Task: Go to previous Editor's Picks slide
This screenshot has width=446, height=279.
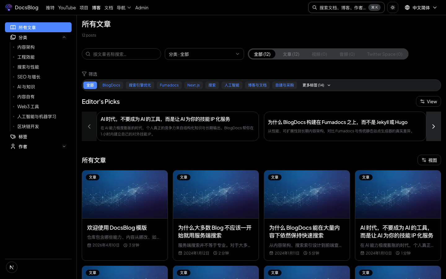Action: pos(89,126)
